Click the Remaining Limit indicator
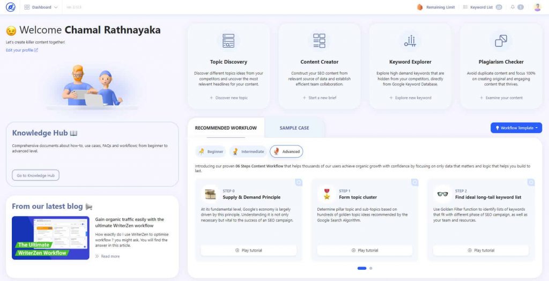549x281 pixels. [x=436, y=7]
